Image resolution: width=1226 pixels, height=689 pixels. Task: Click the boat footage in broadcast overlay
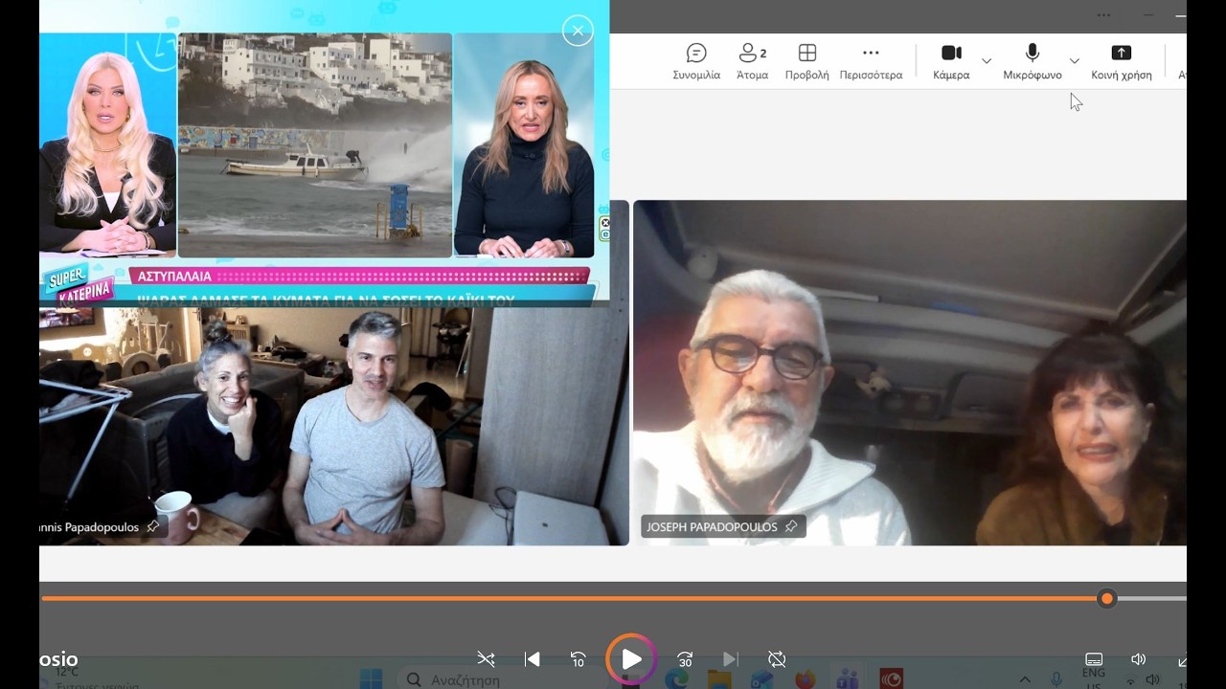[x=315, y=144]
